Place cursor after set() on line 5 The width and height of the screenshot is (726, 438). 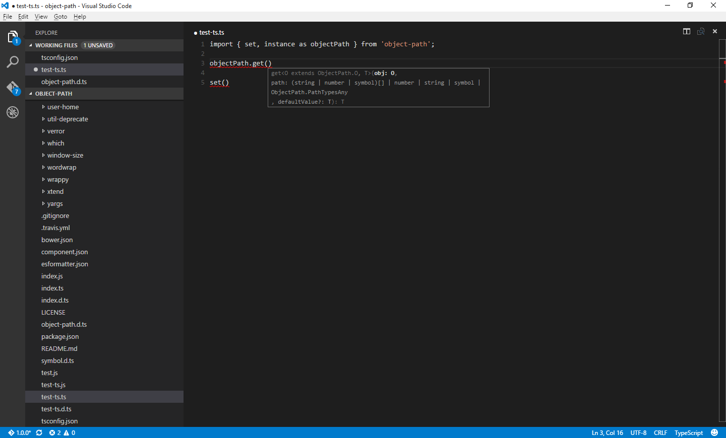coord(229,83)
